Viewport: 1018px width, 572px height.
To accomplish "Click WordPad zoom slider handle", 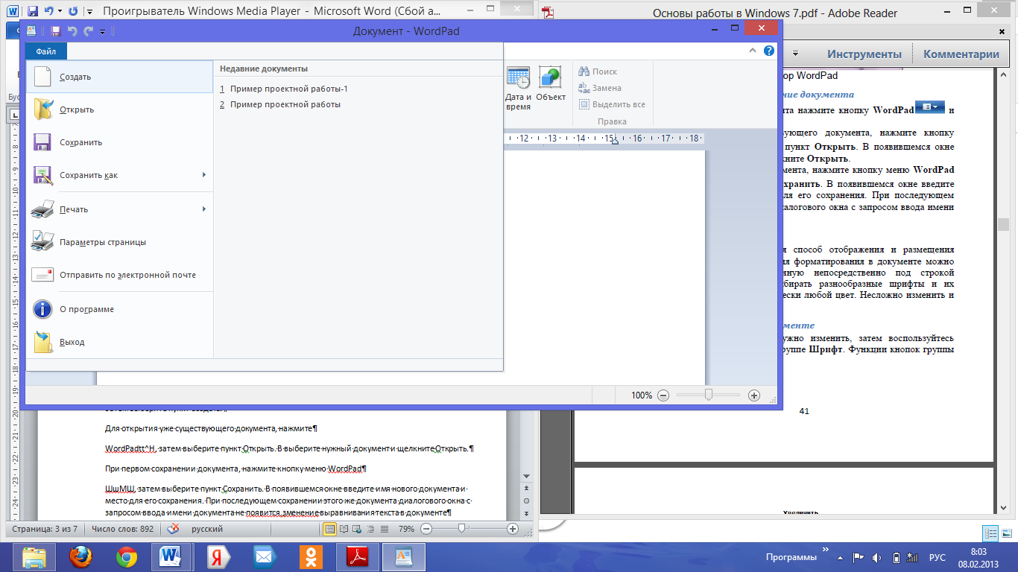I will point(708,395).
